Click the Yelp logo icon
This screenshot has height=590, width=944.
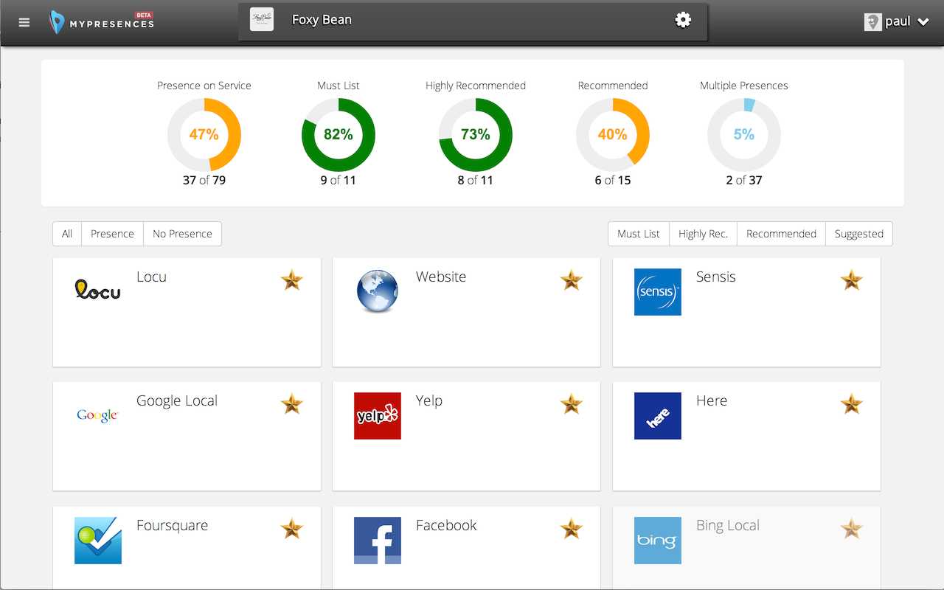(x=378, y=416)
